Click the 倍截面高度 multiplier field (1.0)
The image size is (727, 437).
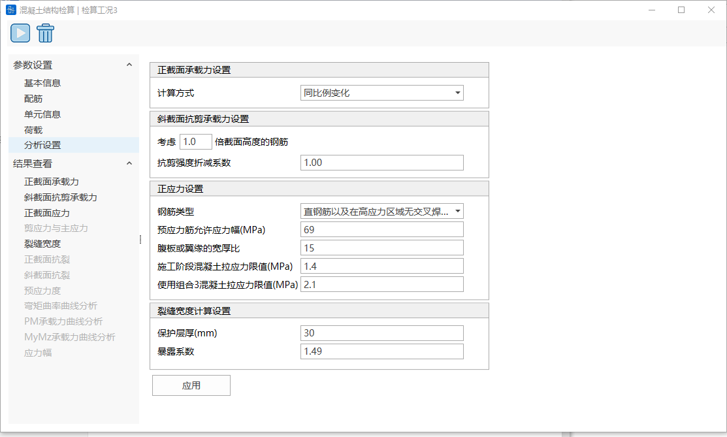pyautogui.click(x=196, y=142)
